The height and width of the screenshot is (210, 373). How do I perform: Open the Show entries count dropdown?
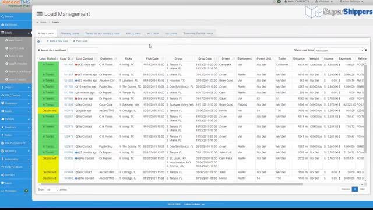coord(52,190)
